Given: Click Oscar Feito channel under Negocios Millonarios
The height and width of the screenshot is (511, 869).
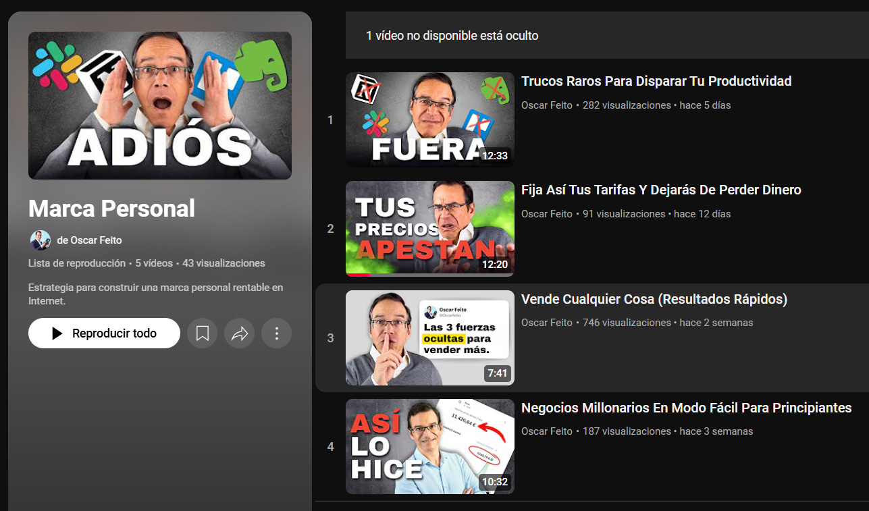Looking at the screenshot, I should (547, 431).
